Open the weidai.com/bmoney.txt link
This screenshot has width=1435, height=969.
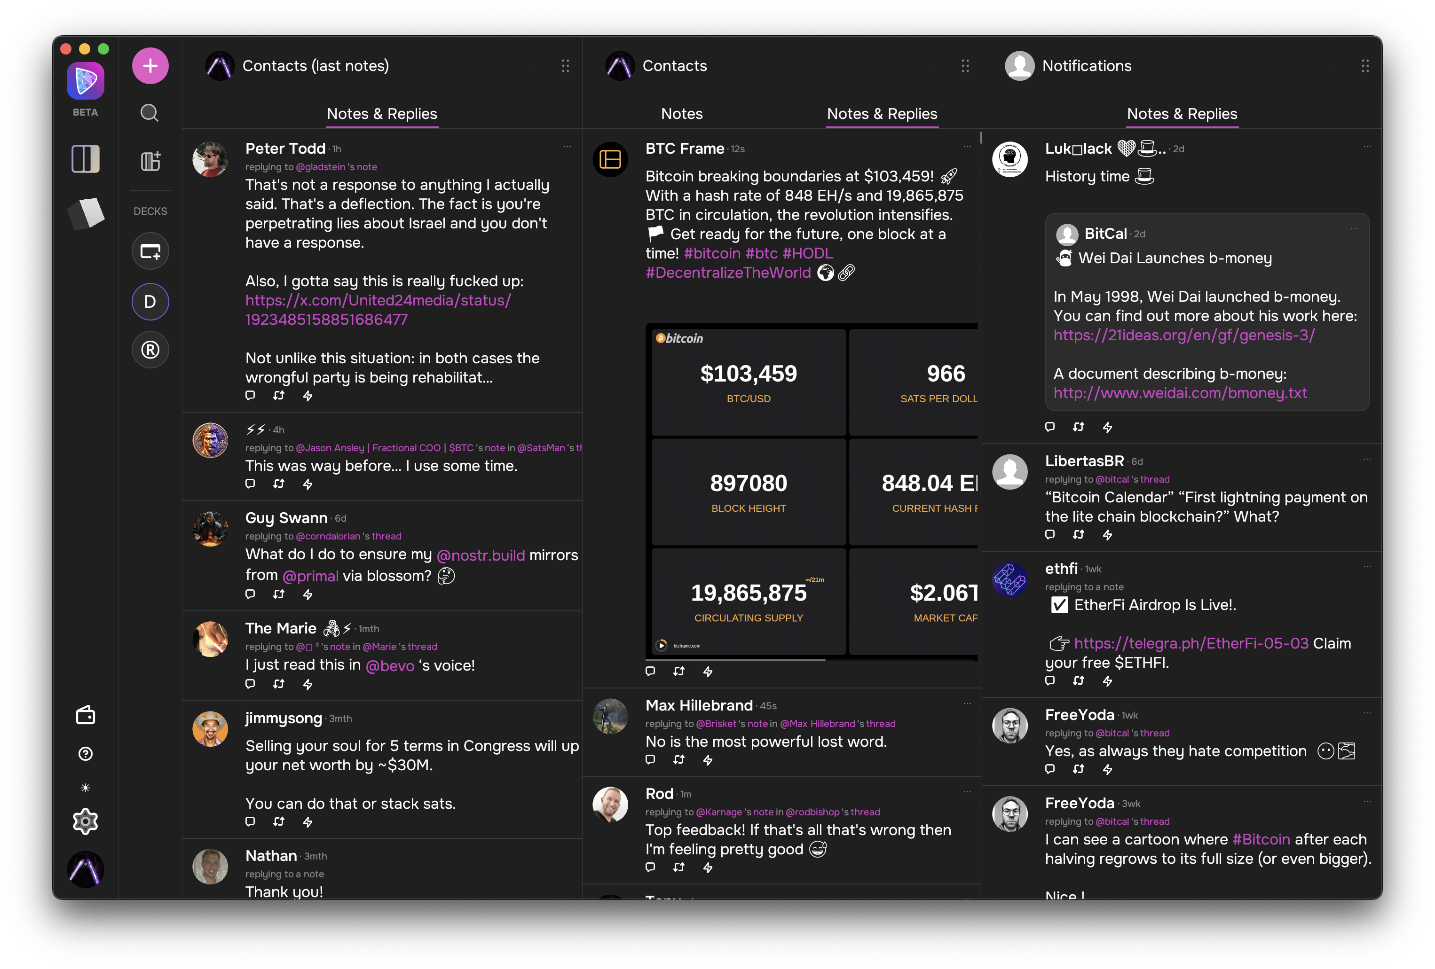(1179, 392)
